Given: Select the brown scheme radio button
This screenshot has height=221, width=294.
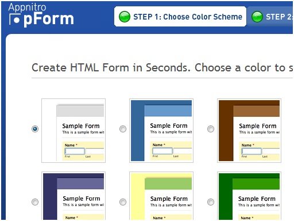Looking at the screenshot, I should (211, 129).
